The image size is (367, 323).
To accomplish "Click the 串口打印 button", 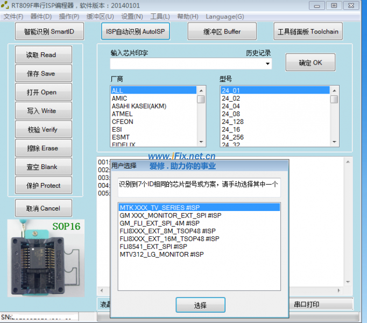I will point(321,304).
